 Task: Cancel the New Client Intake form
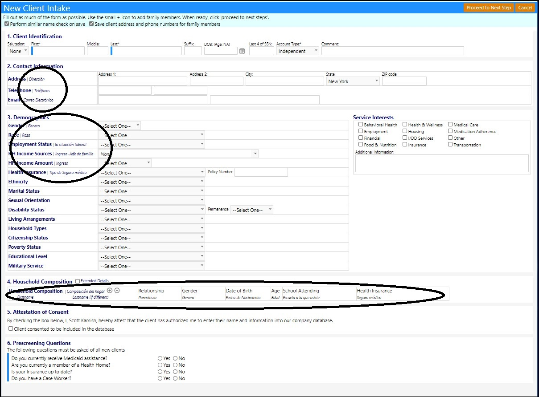click(x=525, y=8)
